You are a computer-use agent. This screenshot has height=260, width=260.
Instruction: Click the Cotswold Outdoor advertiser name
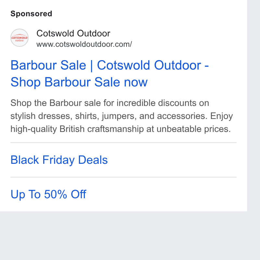(x=73, y=33)
